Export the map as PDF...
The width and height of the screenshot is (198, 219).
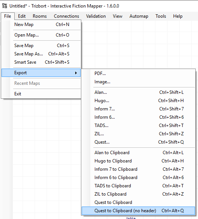[138, 74]
